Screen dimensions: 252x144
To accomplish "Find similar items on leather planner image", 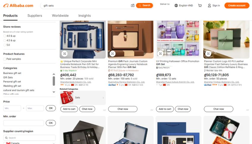I will click(208, 53).
